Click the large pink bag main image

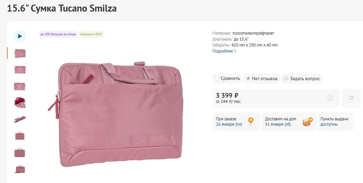[116, 114]
